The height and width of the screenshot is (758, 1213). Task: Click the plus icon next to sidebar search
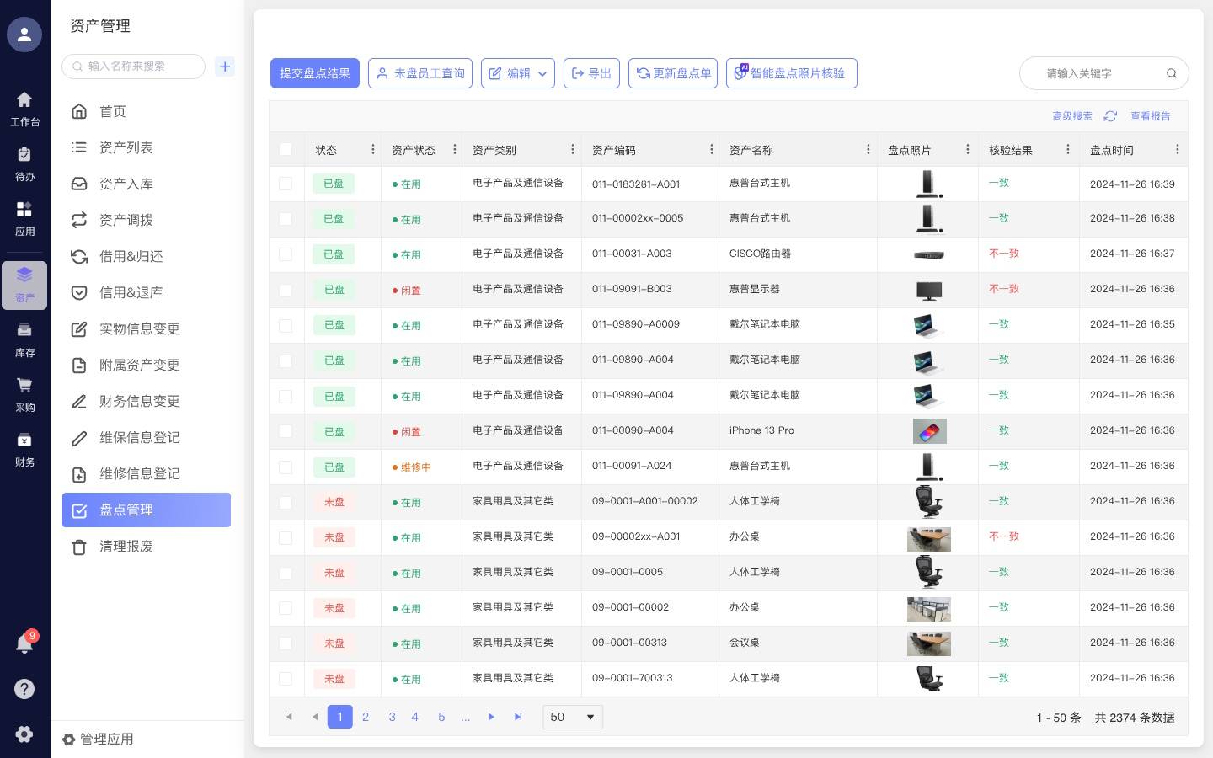pos(225,67)
